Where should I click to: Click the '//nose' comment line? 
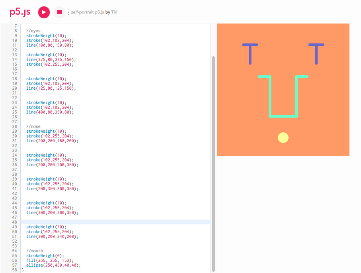tap(33, 126)
